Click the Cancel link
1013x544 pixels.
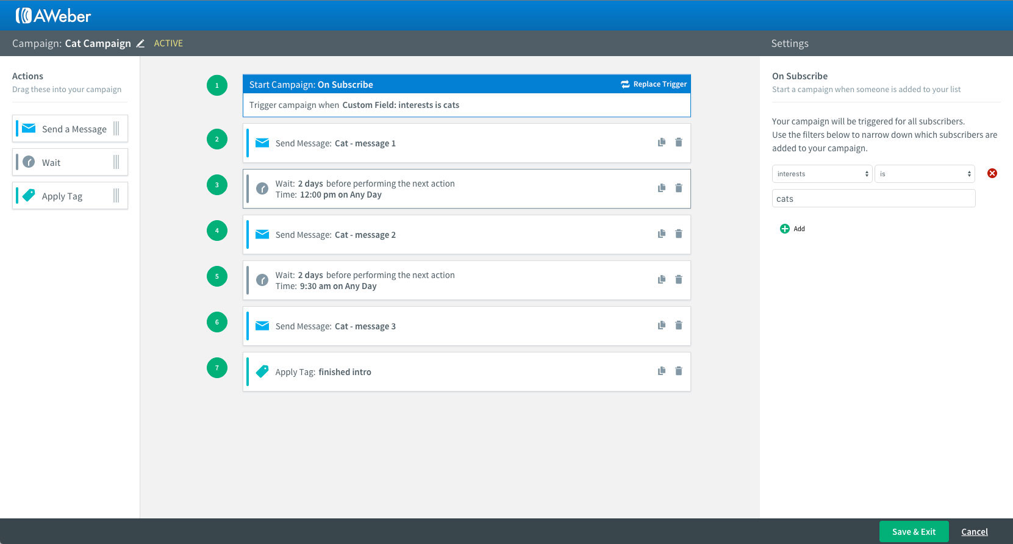(x=975, y=532)
